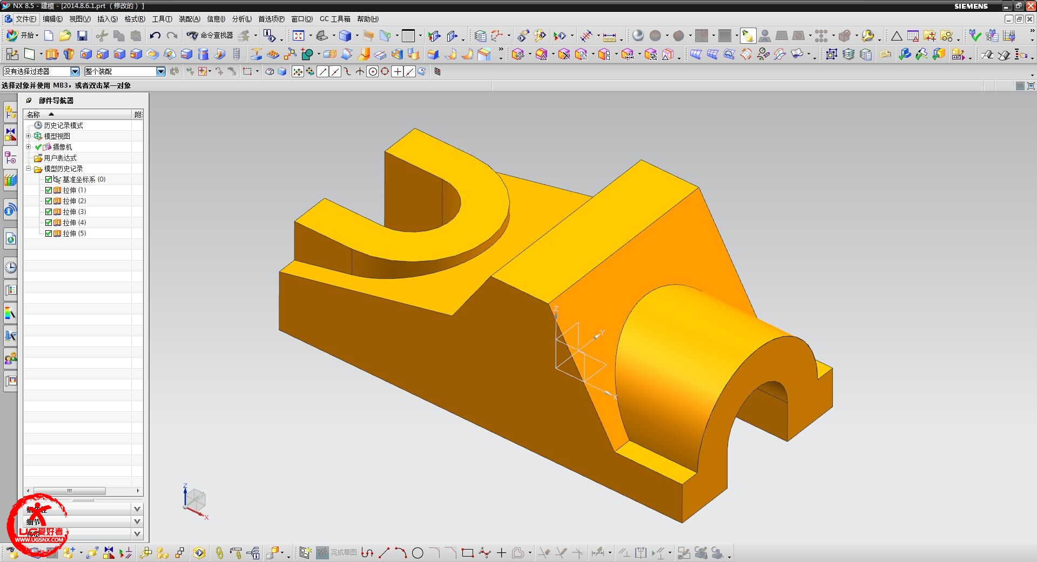Click the New file icon
The image size is (1037, 562).
(x=49, y=36)
